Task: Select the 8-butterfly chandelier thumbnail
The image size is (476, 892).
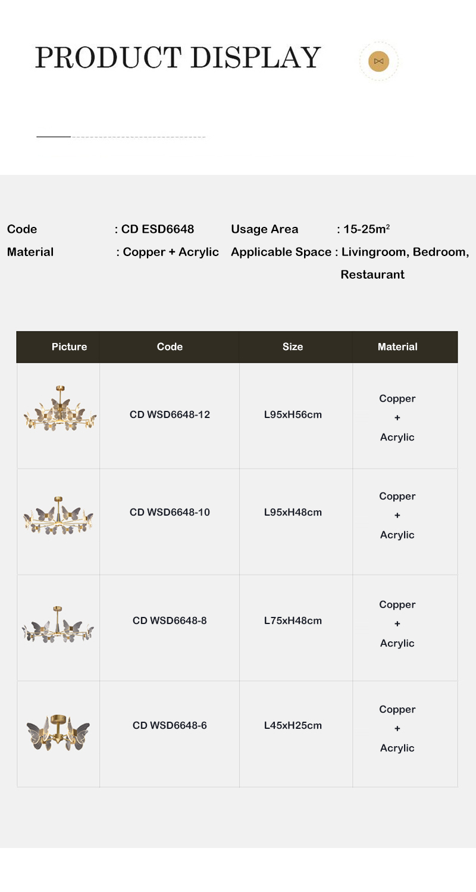Action: click(x=58, y=625)
